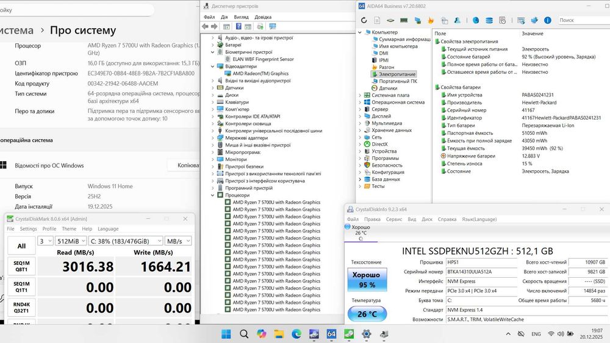Open File Explorer from the taskbar
610x343 pixels.
tap(279, 334)
